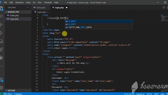Screen dimensions: 168x95
Task: Click the line number 26 in the gutter
Action: (37, 90)
